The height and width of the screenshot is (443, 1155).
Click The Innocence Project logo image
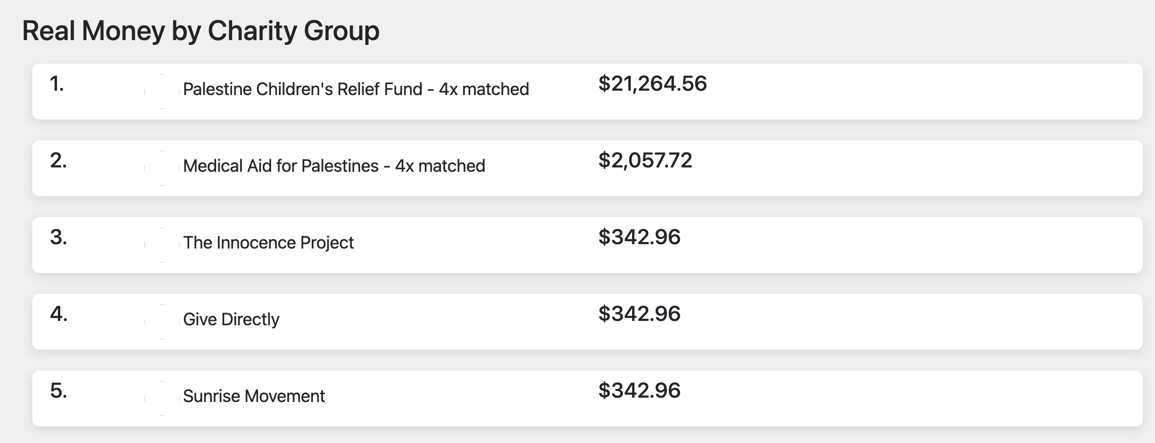coord(162,245)
